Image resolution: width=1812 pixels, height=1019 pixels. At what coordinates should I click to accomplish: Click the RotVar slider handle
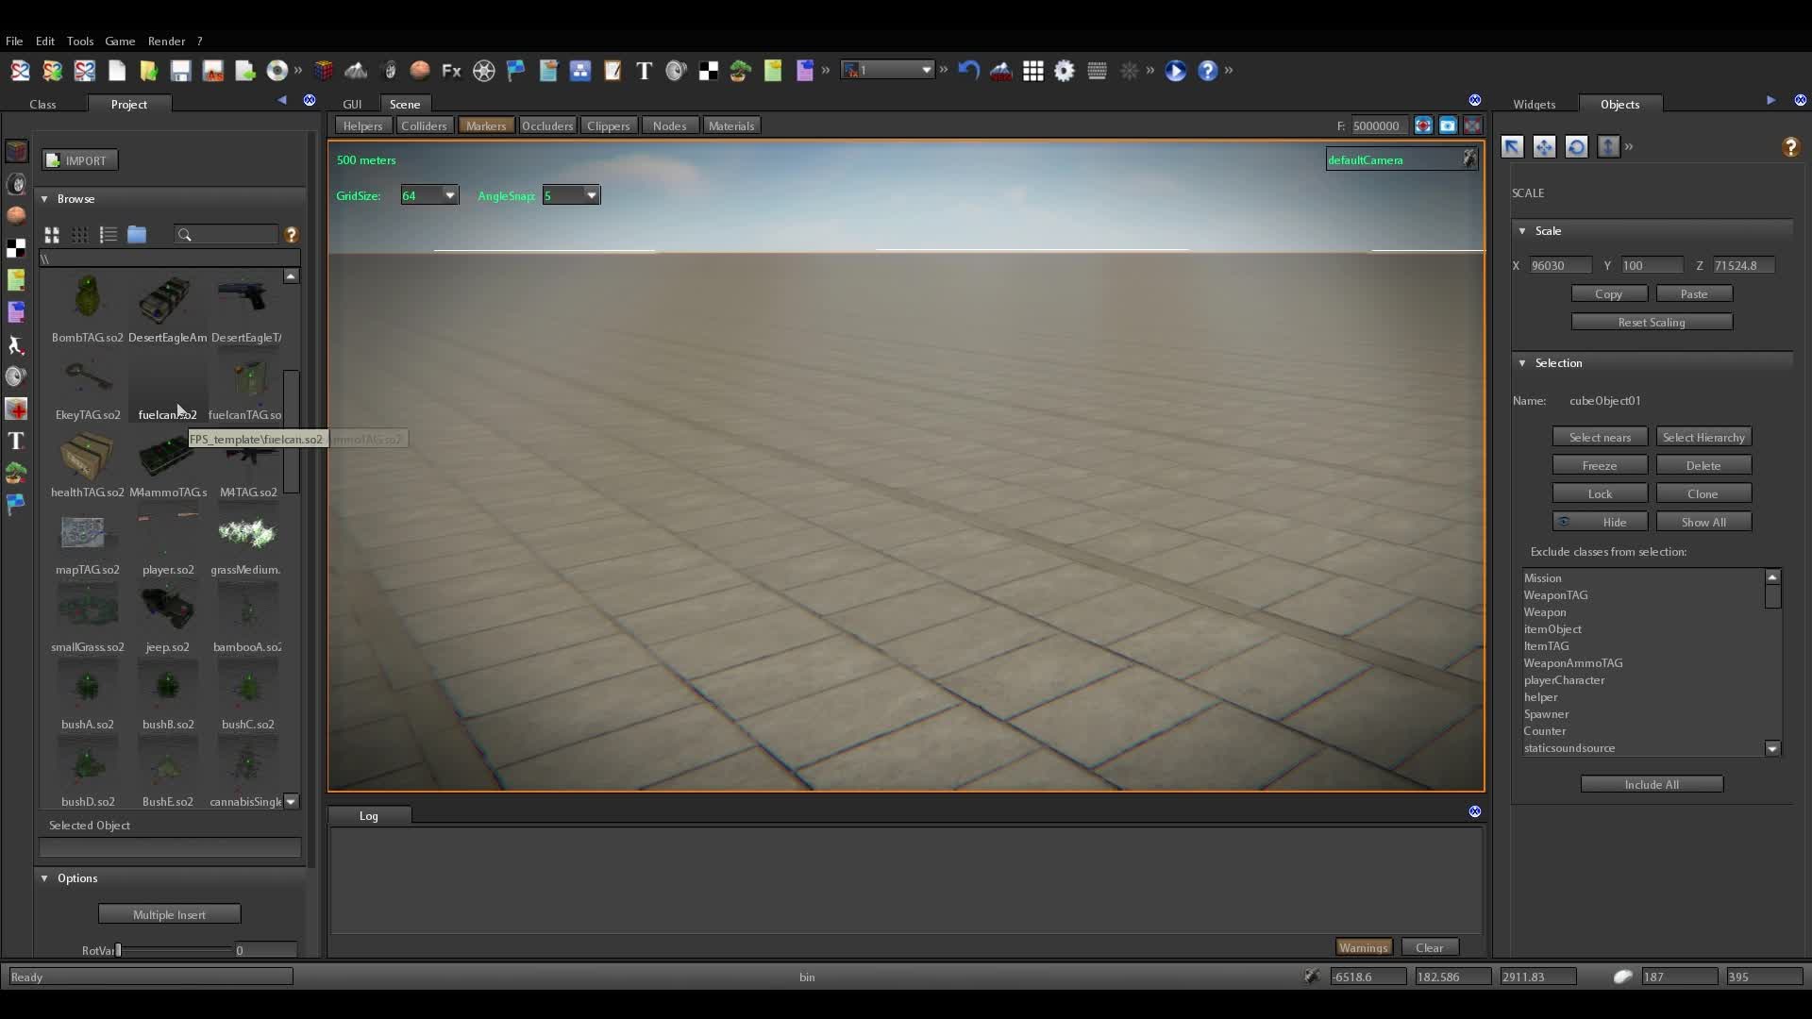pos(119,950)
